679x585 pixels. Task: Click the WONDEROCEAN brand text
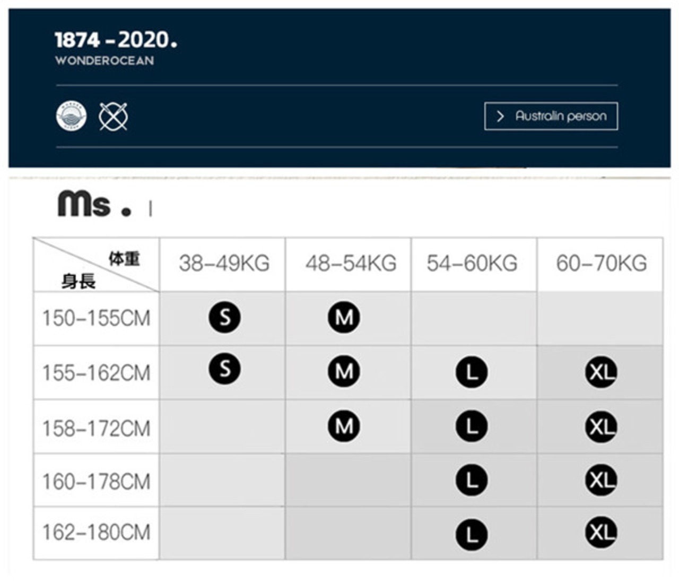pyautogui.click(x=105, y=60)
